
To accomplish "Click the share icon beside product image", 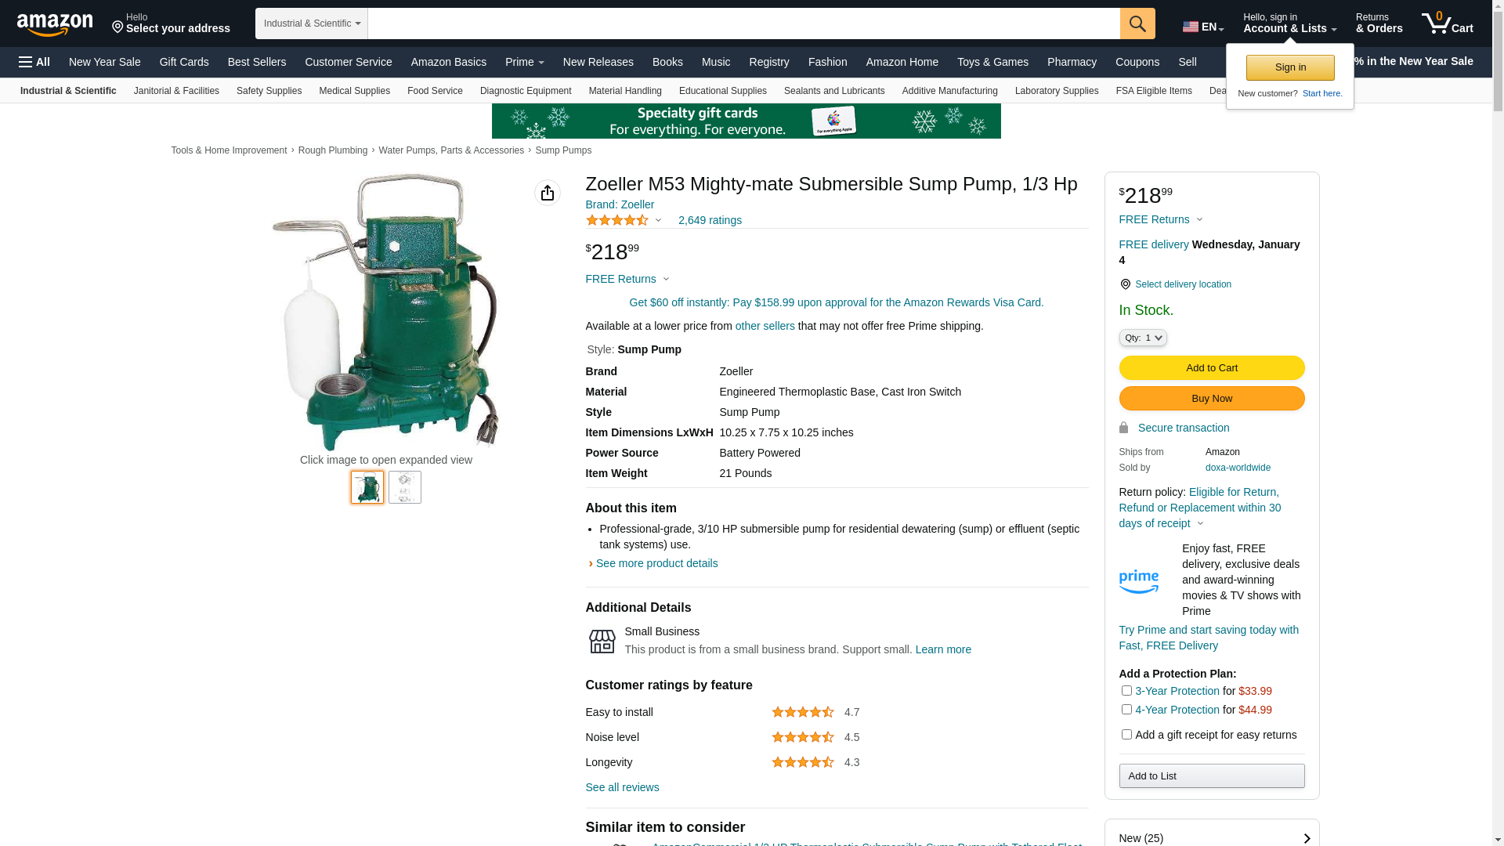I will click(548, 193).
